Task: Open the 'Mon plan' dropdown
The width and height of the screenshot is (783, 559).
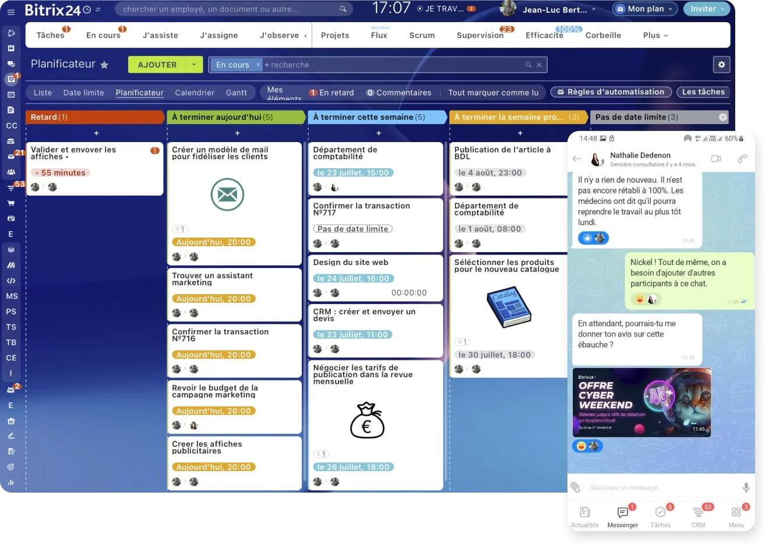Action: pos(644,9)
